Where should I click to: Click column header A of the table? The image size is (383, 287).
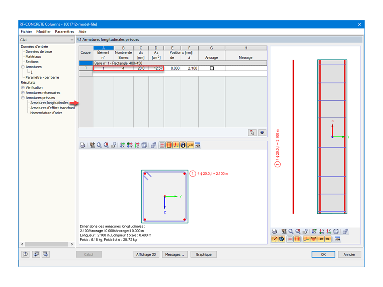(x=104, y=48)
